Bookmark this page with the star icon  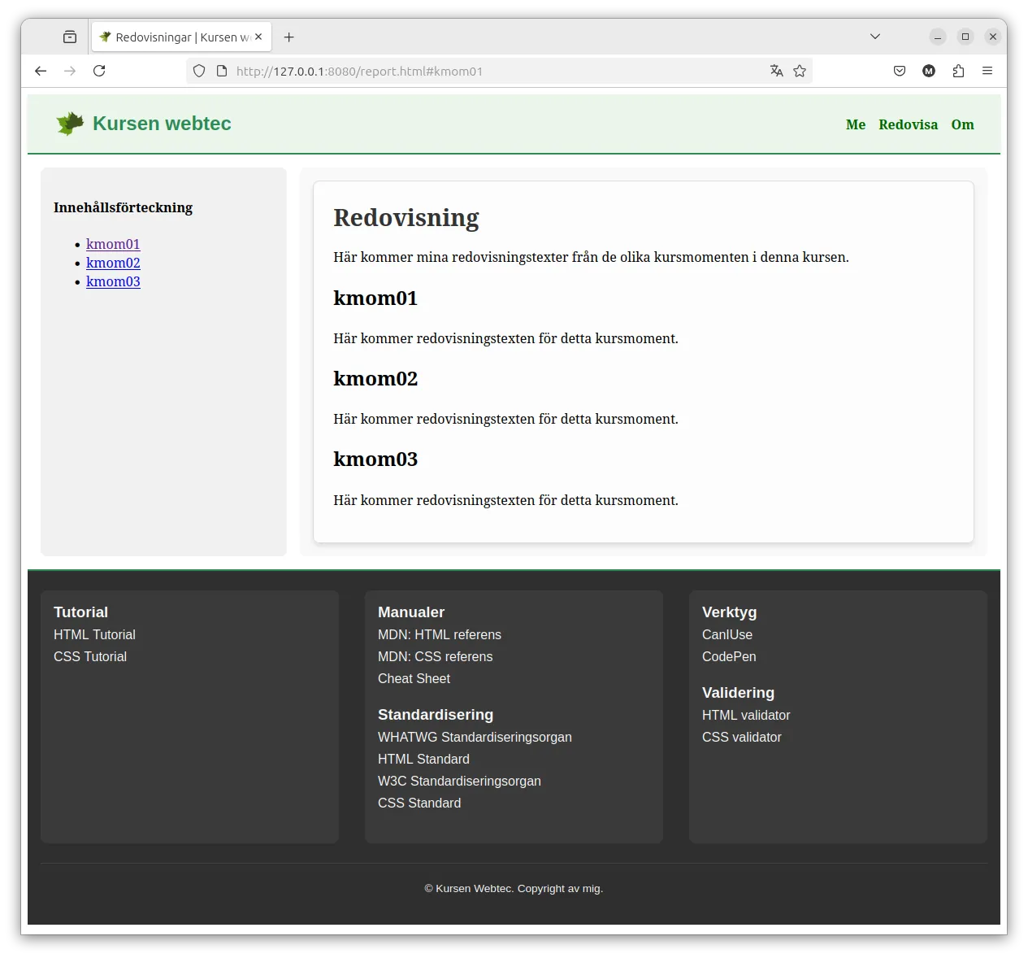click(x=800, y=71)
